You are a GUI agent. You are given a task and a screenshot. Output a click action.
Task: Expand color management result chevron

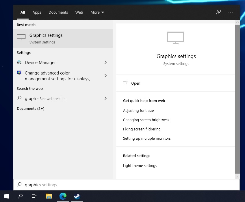106,76
